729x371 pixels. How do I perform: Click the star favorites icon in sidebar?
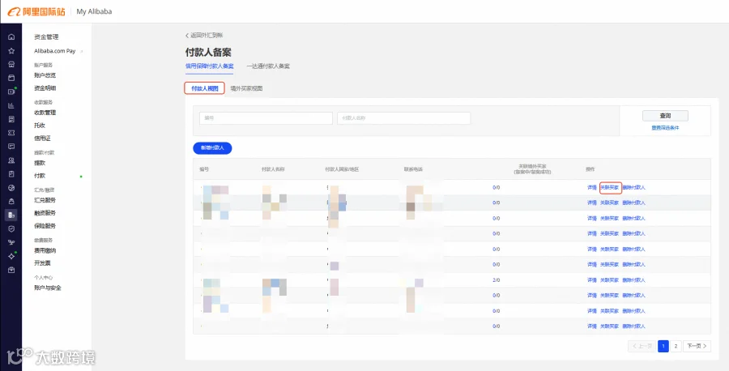pos(11,51)
